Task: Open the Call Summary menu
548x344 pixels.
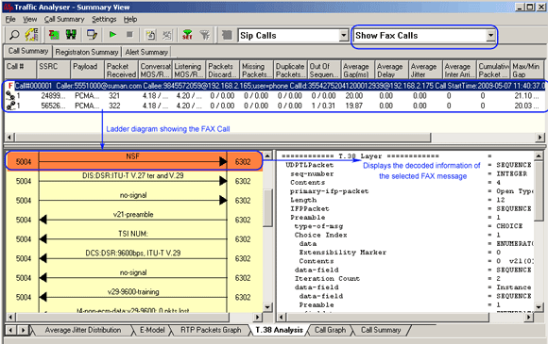Action: [x=64, y=20]
